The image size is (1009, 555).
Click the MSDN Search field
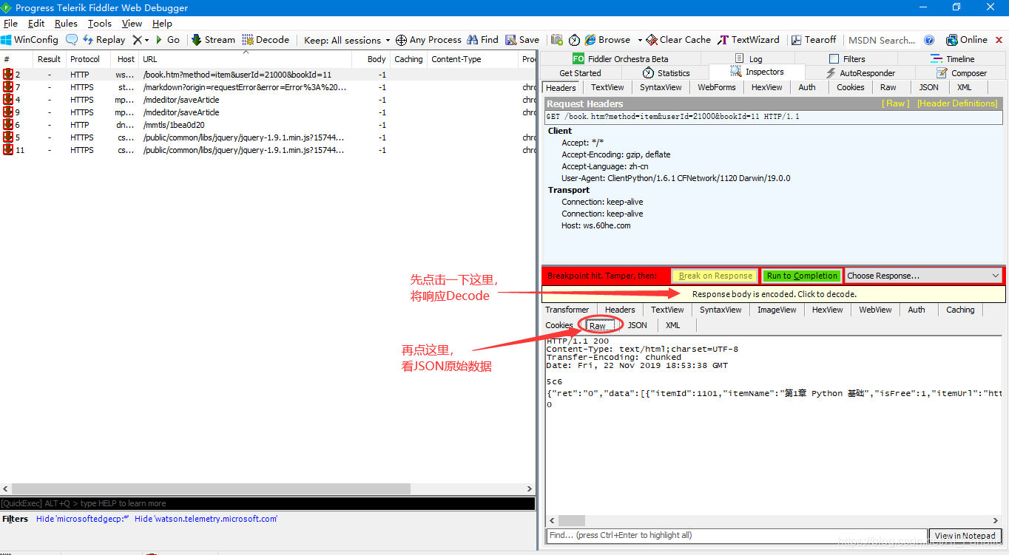click(x=883, y=40)
